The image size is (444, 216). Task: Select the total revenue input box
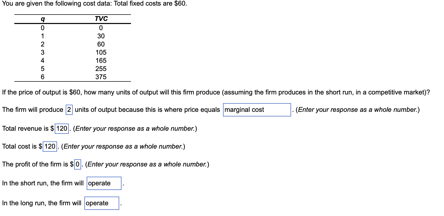click(62, 128)
